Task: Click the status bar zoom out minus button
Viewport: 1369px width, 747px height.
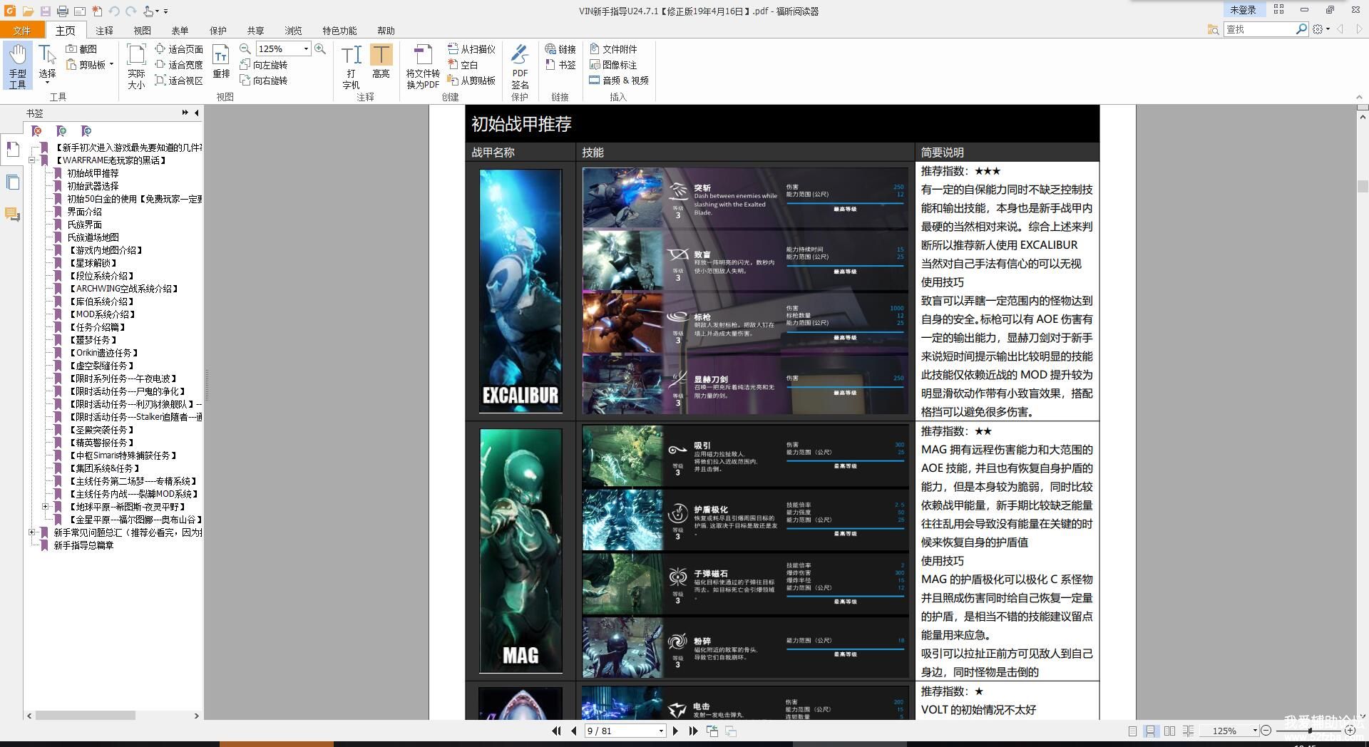Action: click(1266, 731)
